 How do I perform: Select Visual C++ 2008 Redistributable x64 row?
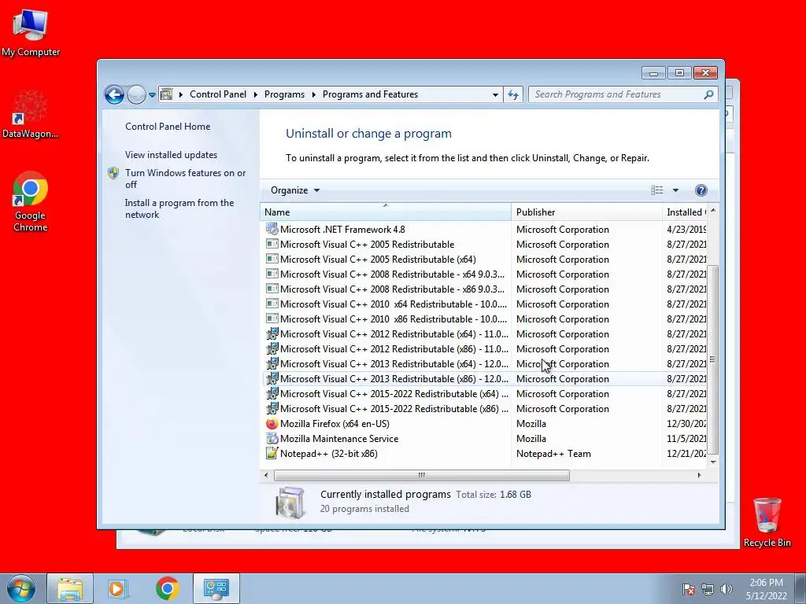[x=485, y=274]
